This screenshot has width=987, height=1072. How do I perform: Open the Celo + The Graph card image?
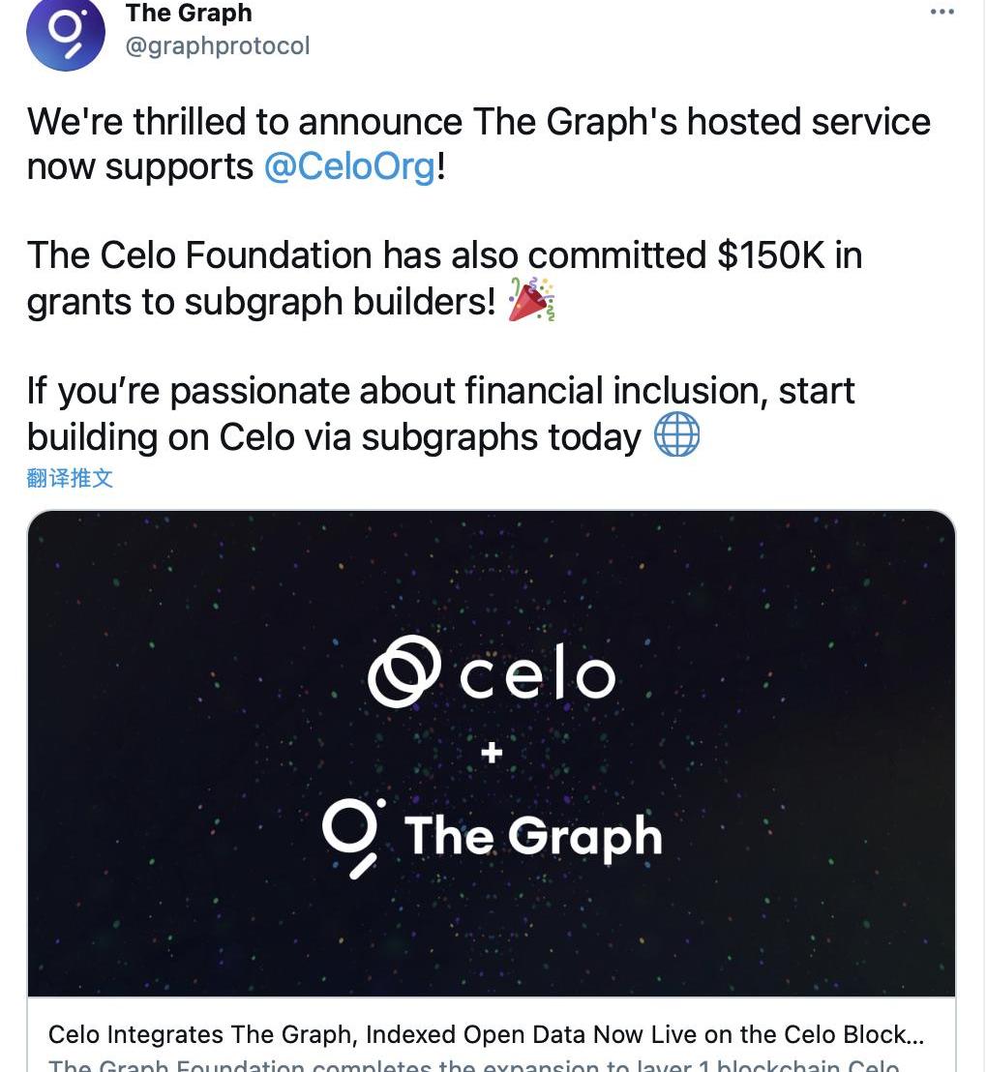coord(492,754)
